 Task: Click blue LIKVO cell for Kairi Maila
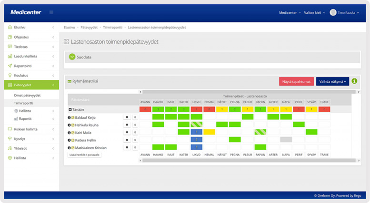tap(196, 132)
